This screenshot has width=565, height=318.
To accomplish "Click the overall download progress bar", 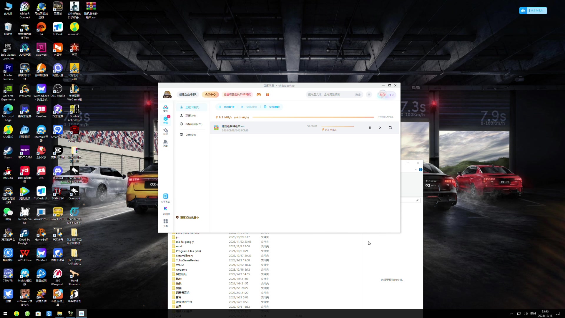I will pos(313,117).
